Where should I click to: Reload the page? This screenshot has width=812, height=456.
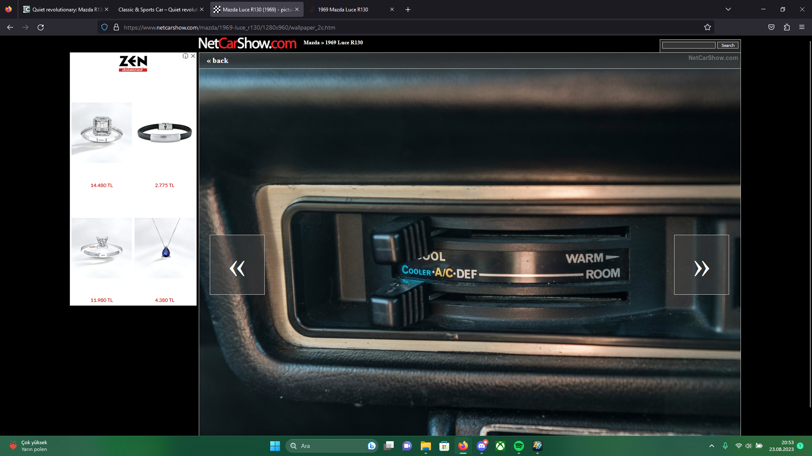41,27
